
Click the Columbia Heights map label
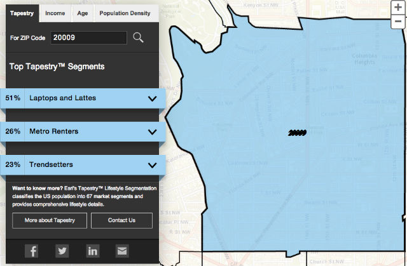tap(364, 59)
